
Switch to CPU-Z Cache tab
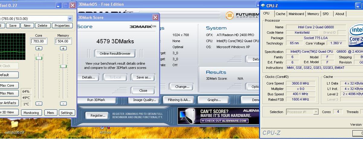[280, 14]
